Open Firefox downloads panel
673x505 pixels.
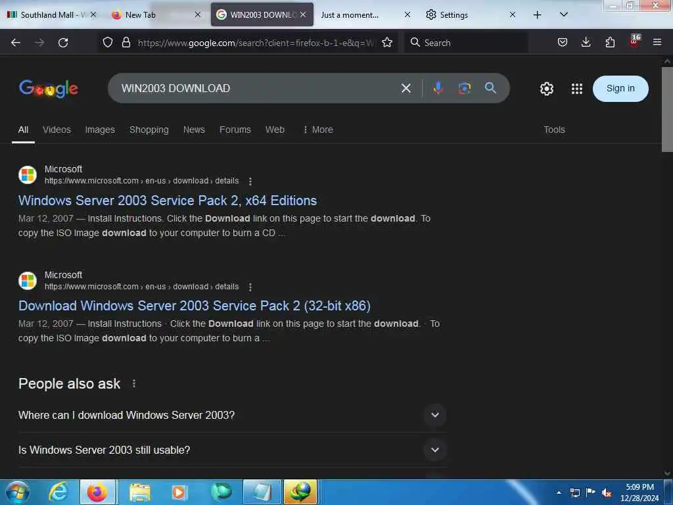coord(586,42)
